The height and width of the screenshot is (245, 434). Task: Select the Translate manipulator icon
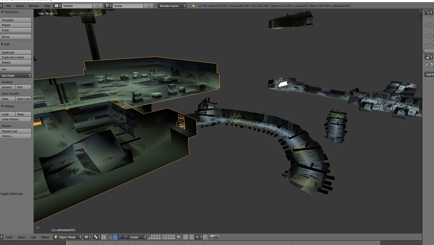point(115,237)
